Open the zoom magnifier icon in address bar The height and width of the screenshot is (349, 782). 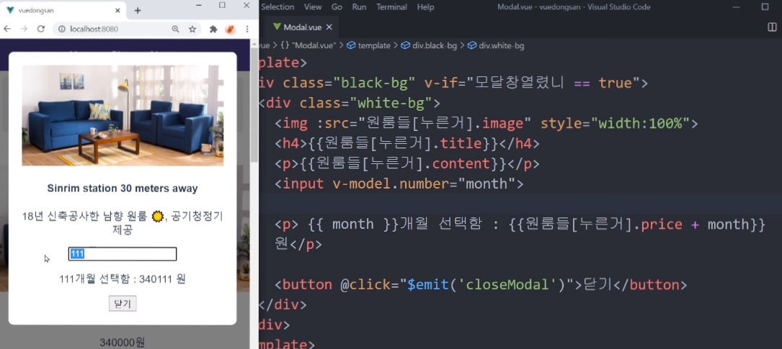pos(176,30)
